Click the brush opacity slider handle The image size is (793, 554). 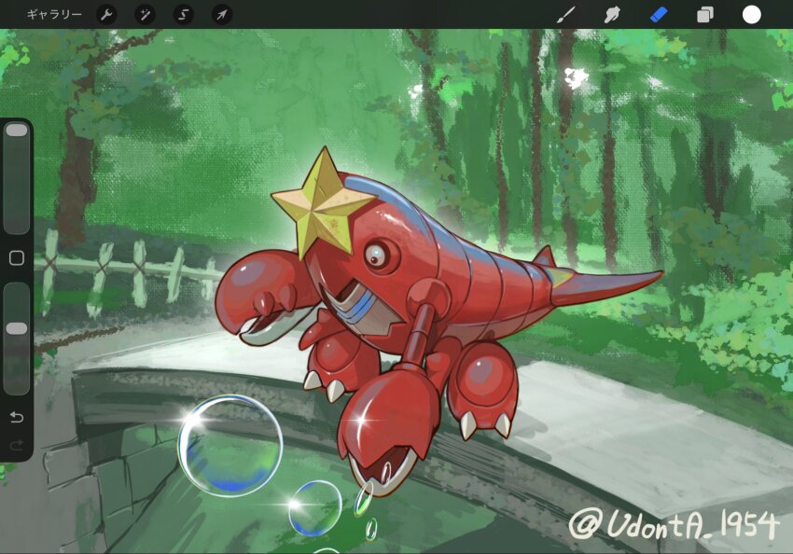17,328
